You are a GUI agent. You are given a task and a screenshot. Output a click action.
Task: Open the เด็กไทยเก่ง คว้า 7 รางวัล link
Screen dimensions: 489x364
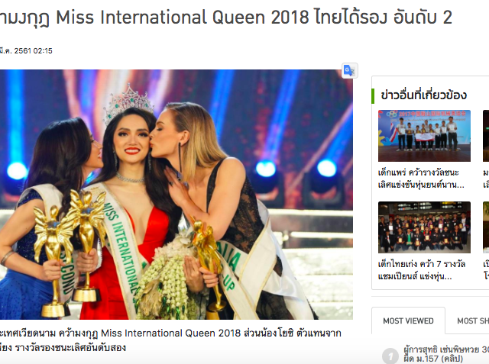422,270
